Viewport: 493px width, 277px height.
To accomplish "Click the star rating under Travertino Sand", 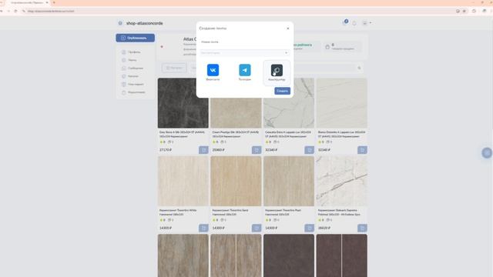I will pos(215,220).
